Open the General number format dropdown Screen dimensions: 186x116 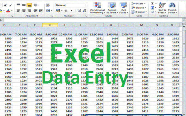(x=85, y=5)
